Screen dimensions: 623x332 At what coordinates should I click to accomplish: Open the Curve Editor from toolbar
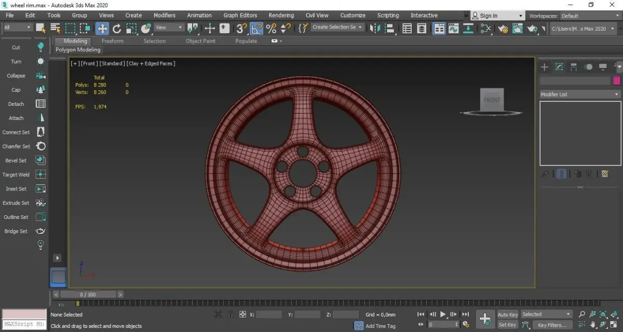click(454, 29)
